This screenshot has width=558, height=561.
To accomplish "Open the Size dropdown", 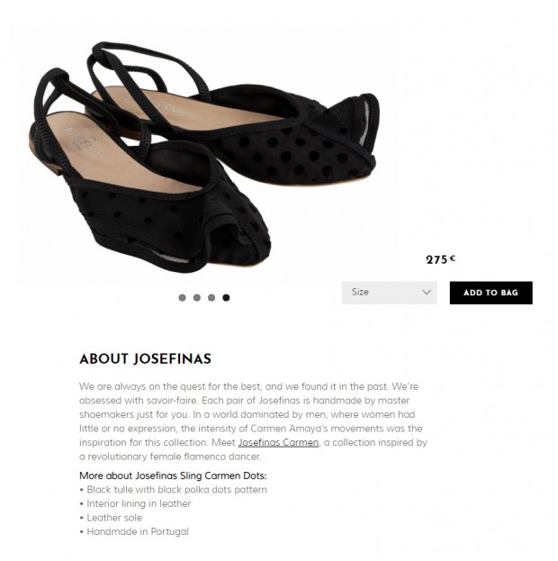I will pyautogui.click(x=389, y=293).
